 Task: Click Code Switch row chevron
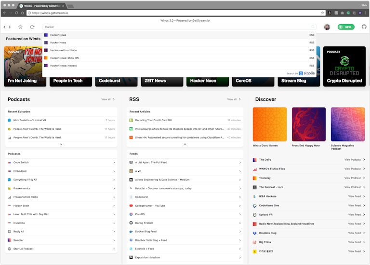(114, 163)
